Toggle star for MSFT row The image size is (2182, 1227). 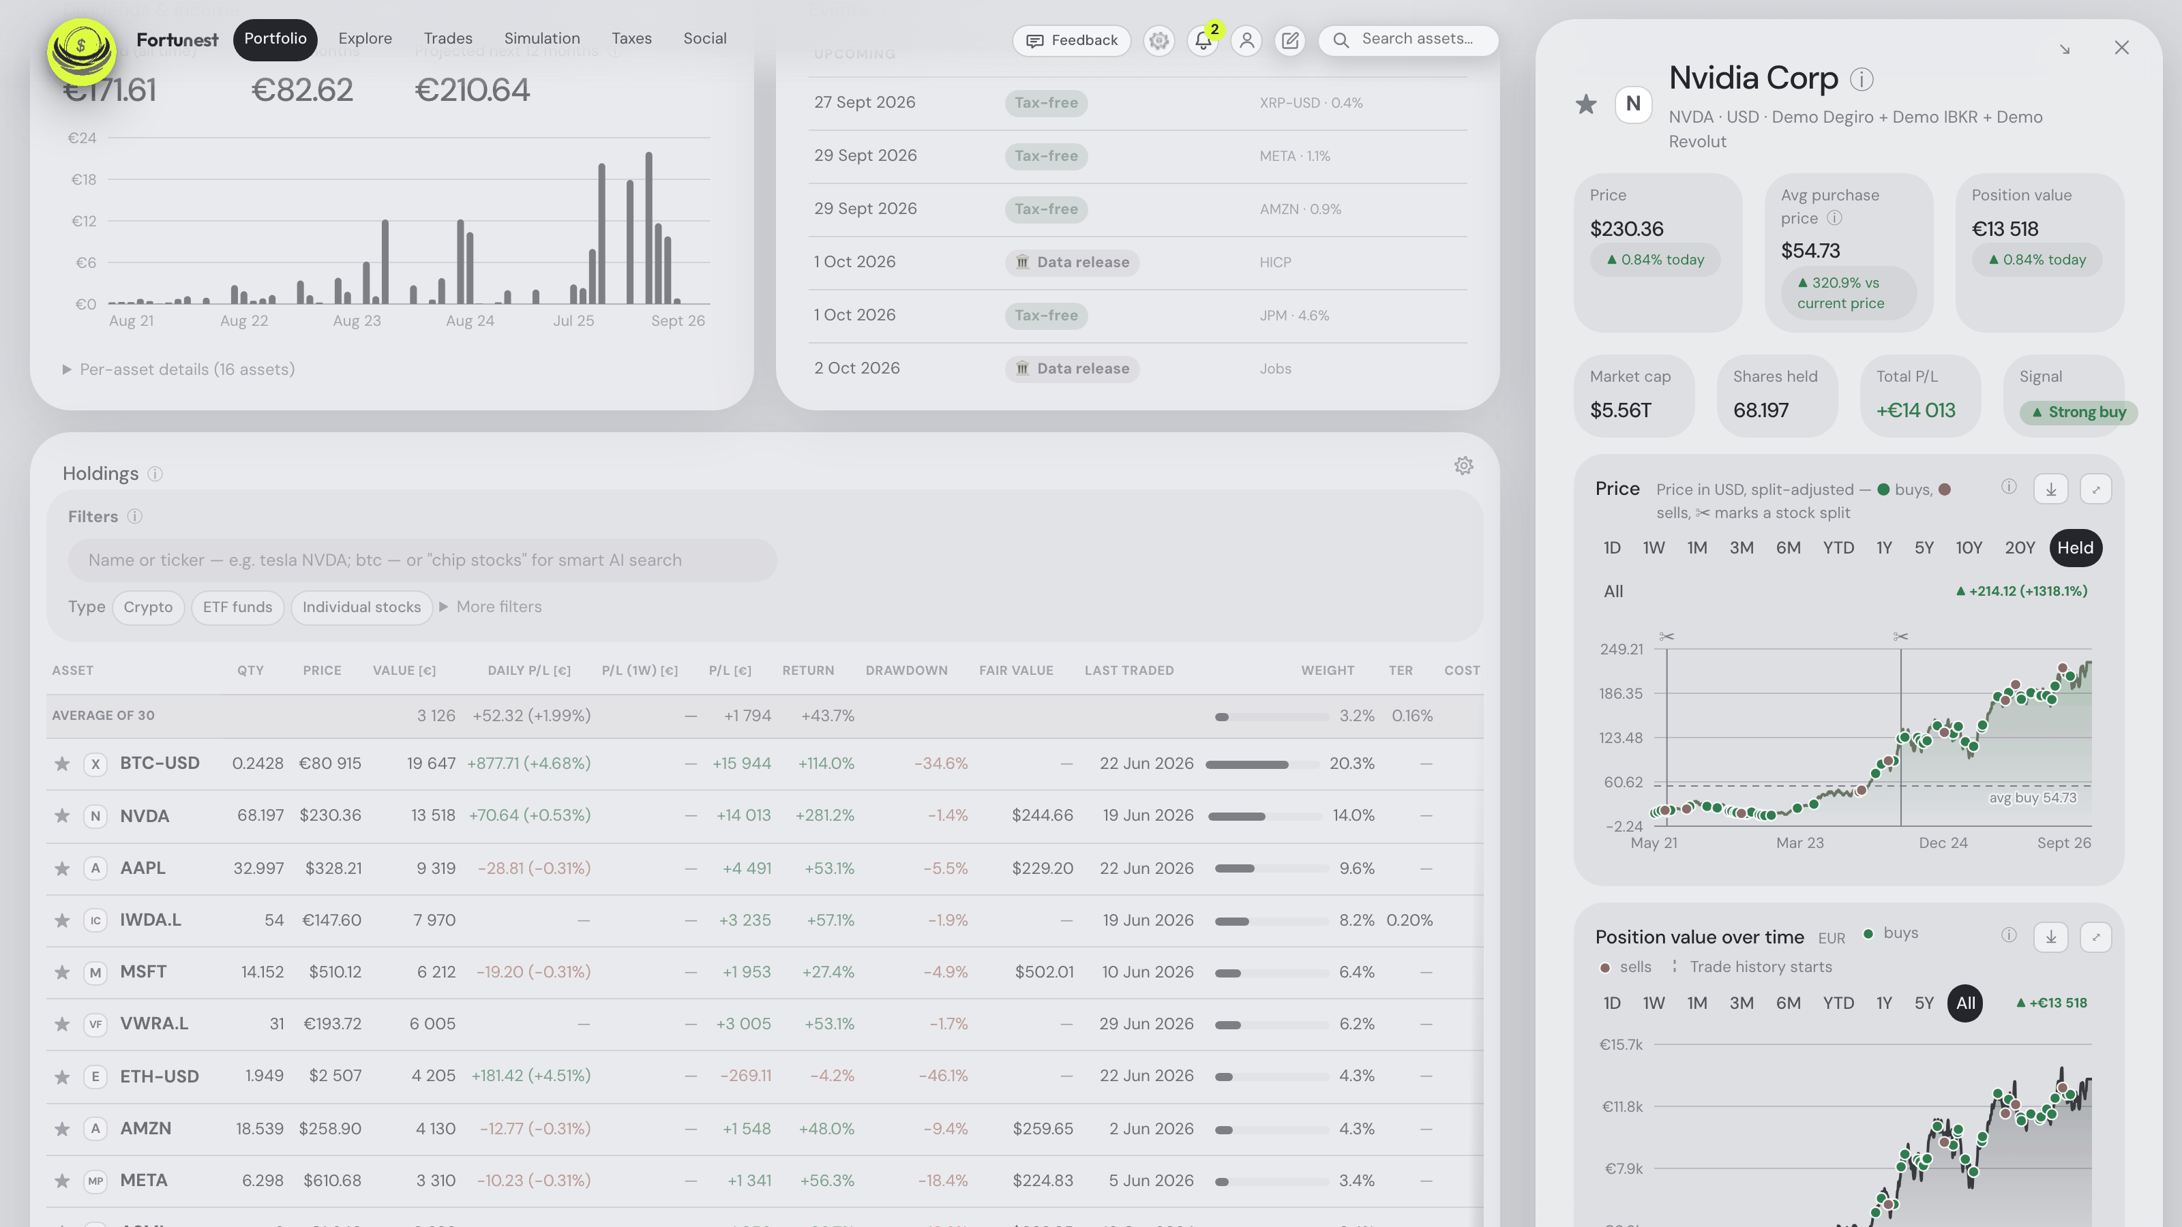coord(62,972)
